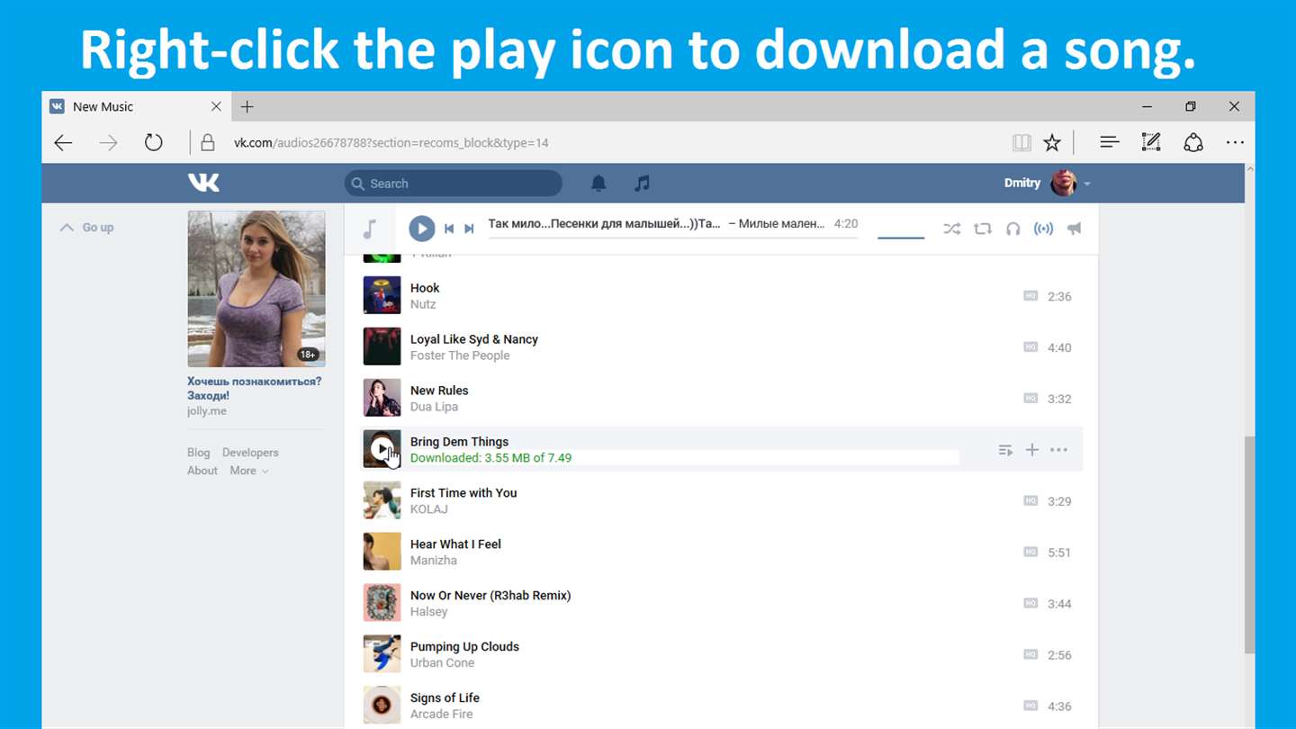Screen dimensions: 1296x729
Task: Click the Loyal Like Syd & Nancy cover
Action: pyautogui.click(x=382, y=346)
